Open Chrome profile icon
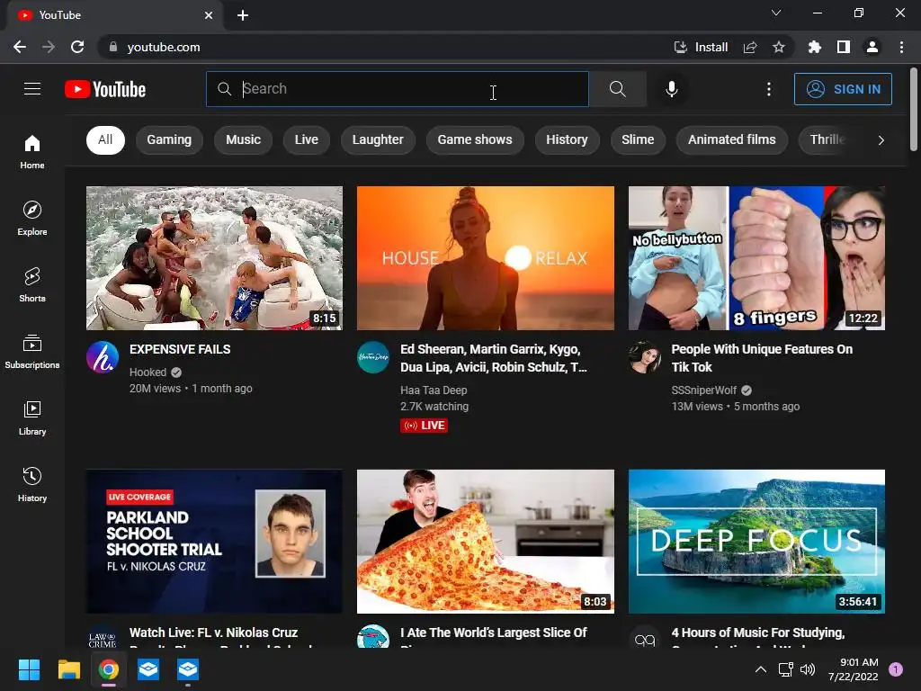The image size is (921, 691). 872,47
